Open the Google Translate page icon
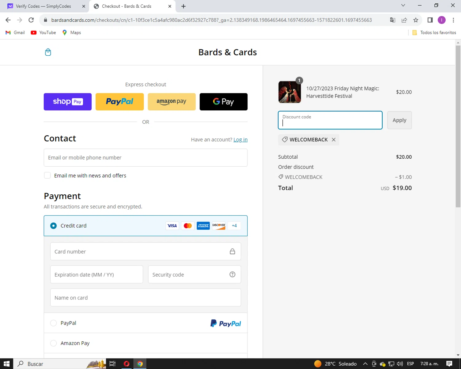This screenshot has height=369, width=461. 392,20
